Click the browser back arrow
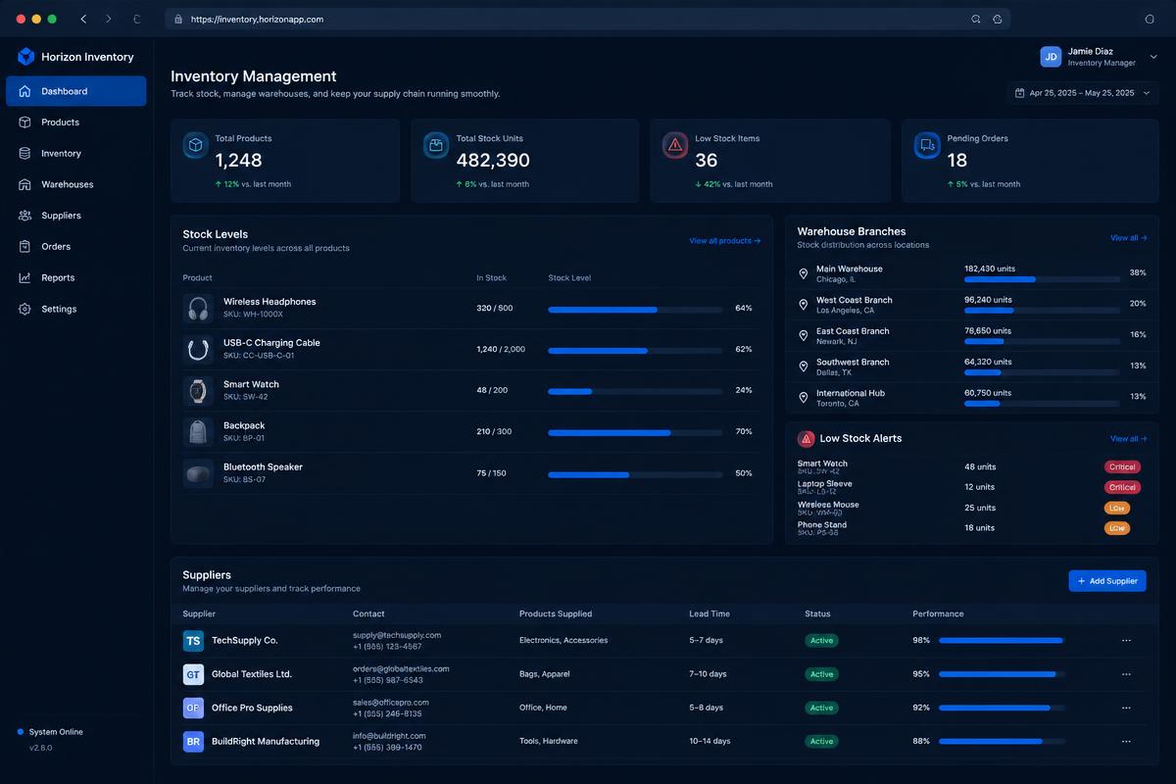This screenshot has width=1176, height=784. point(83,19)
